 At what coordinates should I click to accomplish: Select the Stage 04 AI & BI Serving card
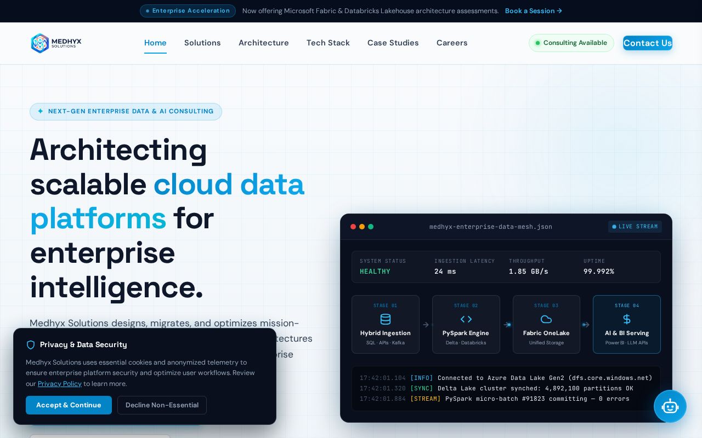coord(627,325)
